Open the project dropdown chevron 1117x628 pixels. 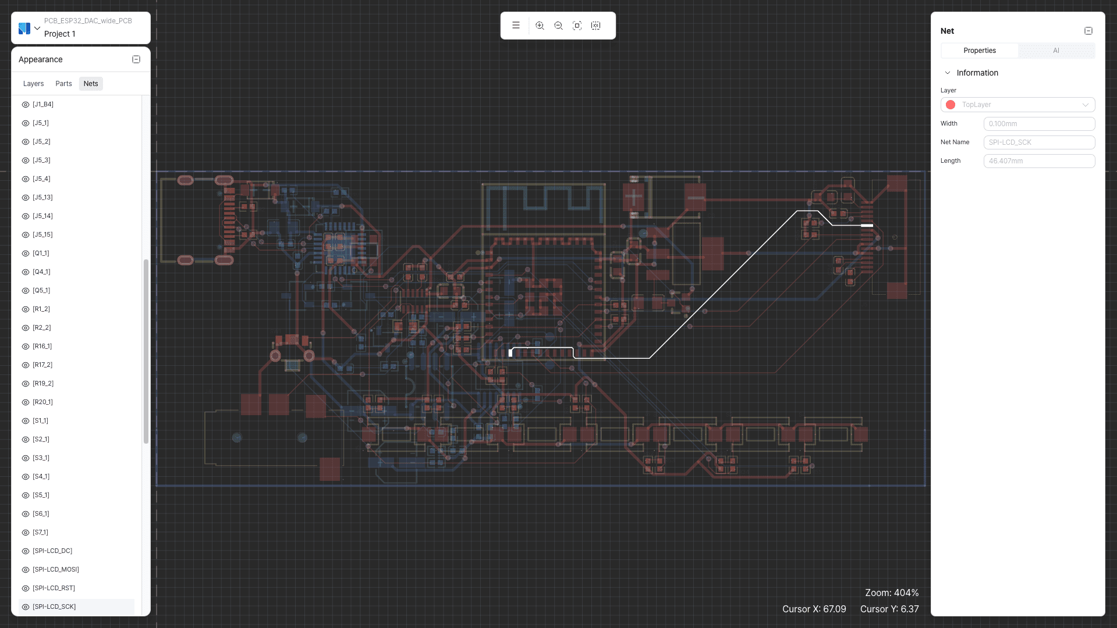click(37, 28)
